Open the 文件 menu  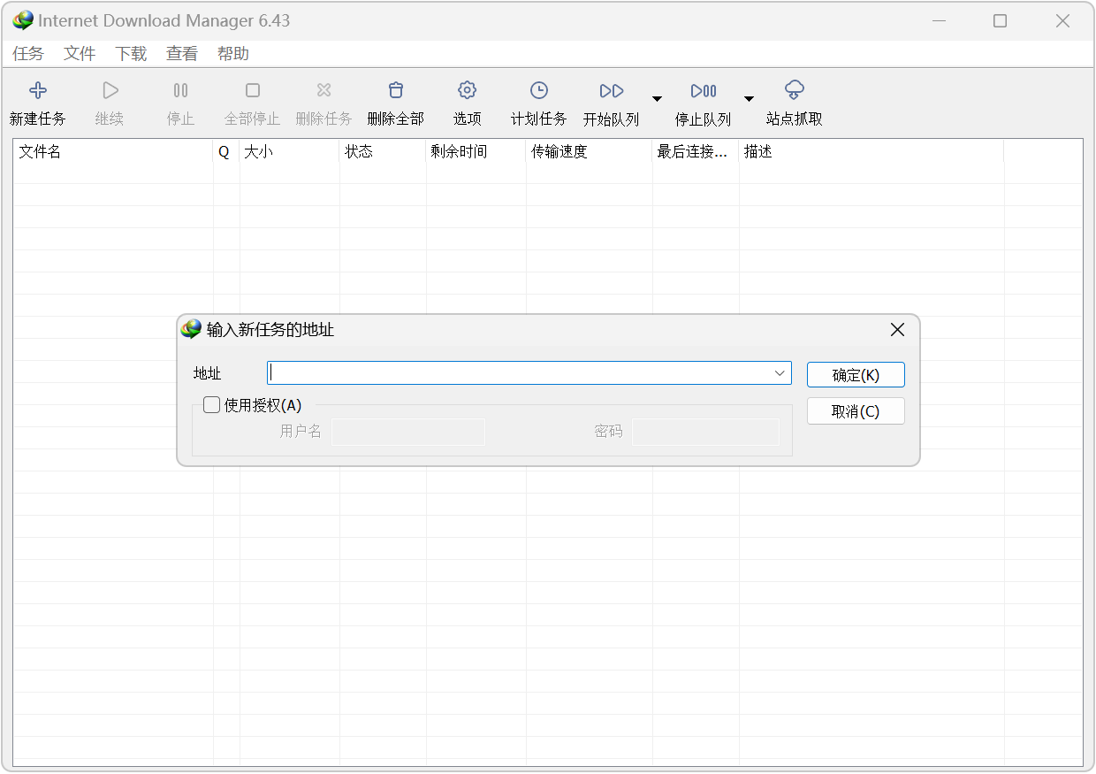click(80, 54)
